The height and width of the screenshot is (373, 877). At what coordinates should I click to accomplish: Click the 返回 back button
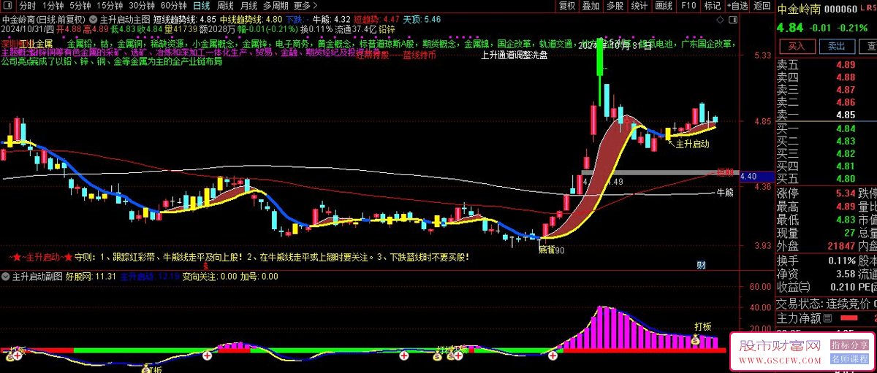coord(762,6)
